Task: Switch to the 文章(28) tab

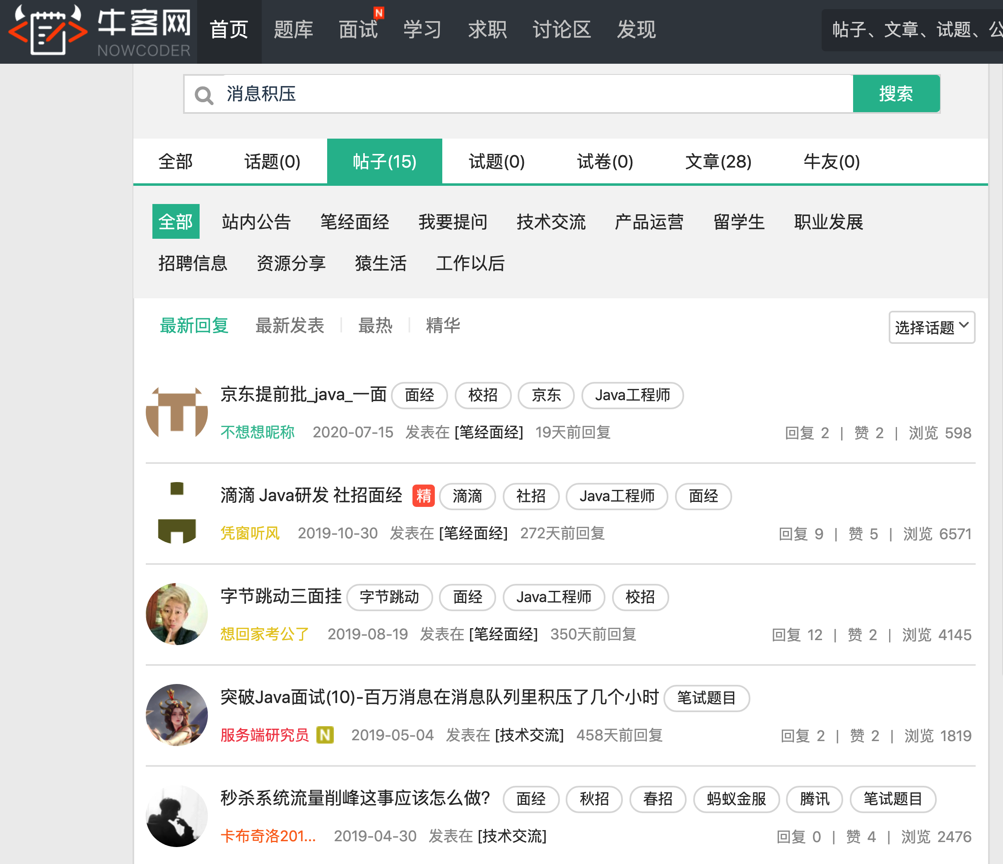Action: pyautogui.click(x=718, y=161)
